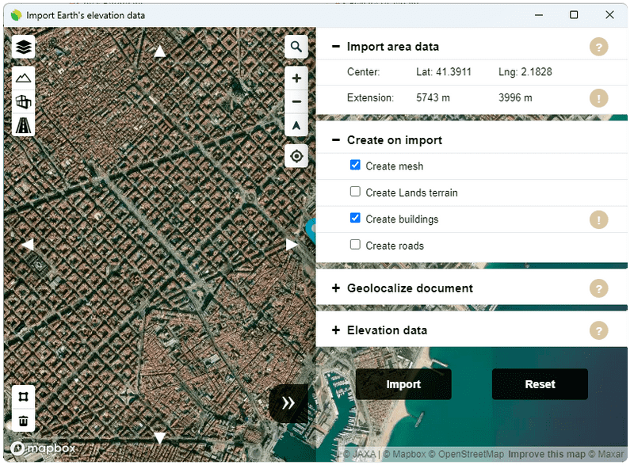Delete selection with trash icon
Screen dimensions: 634x469
click(24, 421)
